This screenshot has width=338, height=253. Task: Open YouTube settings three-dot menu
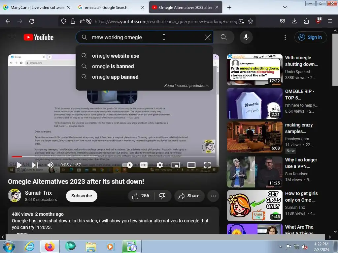[285, 37]
